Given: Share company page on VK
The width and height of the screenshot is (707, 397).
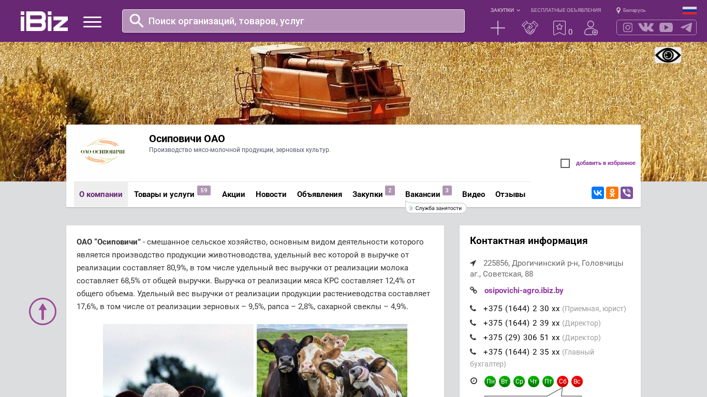Looking at the screenshot, I should coord(598,193).
